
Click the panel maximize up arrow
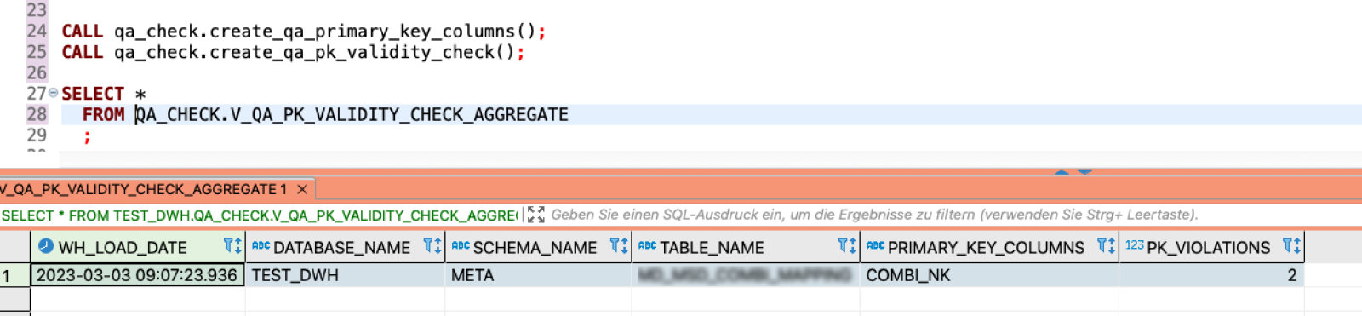1062,172
